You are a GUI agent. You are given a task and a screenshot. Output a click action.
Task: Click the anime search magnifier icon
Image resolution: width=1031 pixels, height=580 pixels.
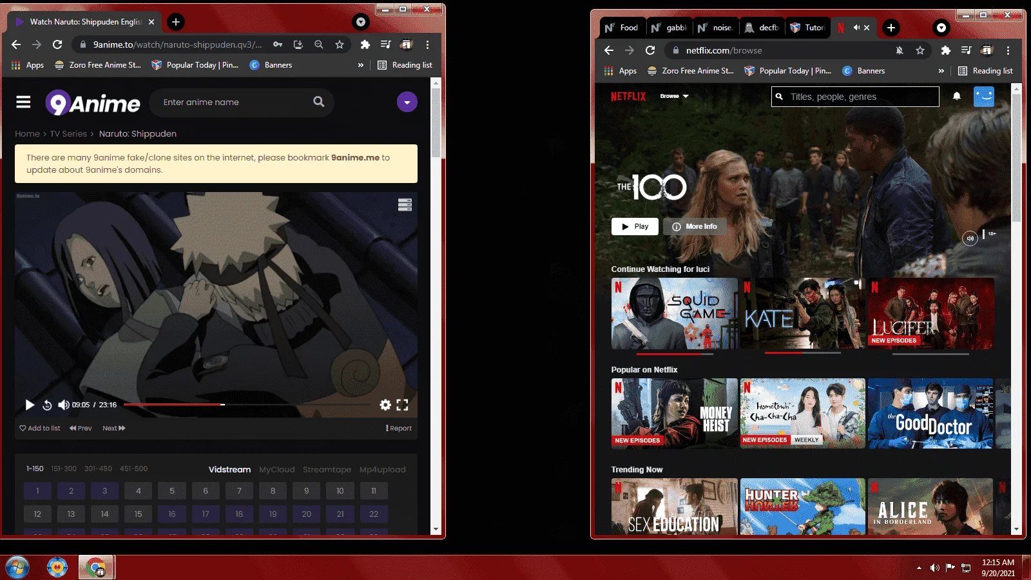point(318,102)
